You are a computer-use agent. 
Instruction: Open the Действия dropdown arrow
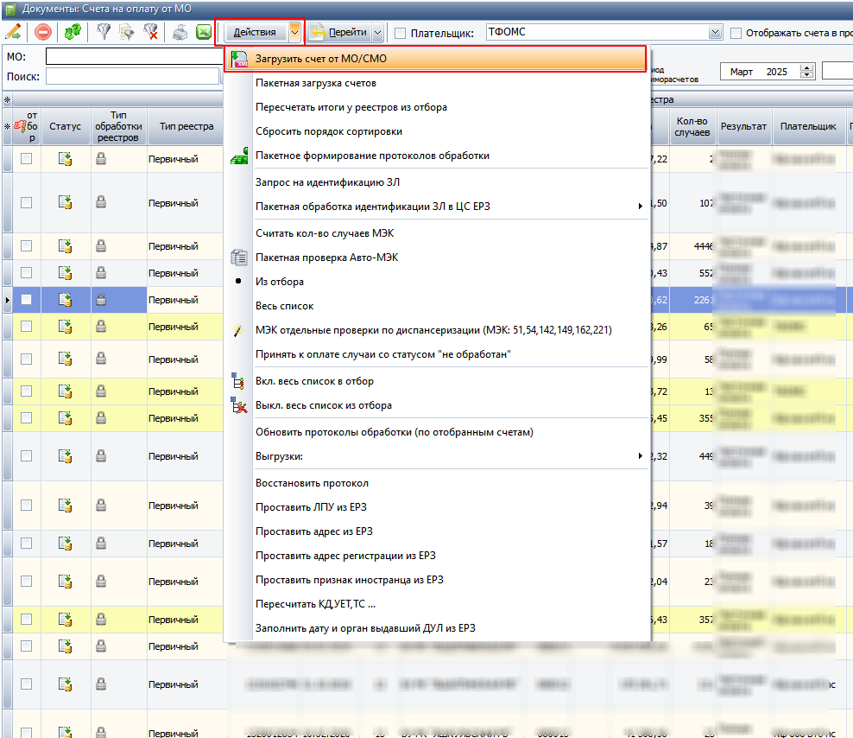click(295, 33)
